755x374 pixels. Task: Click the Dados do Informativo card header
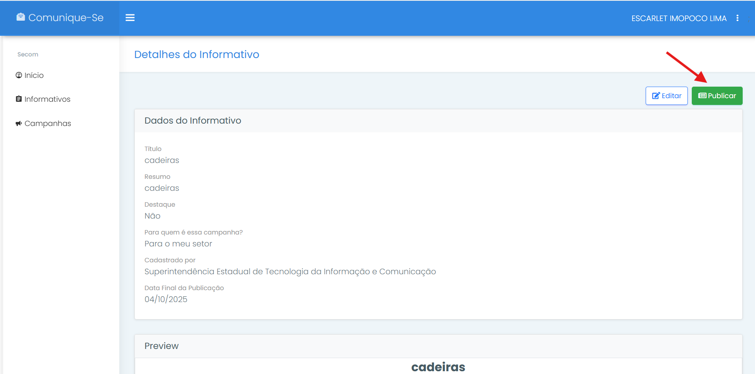[193, 120]
